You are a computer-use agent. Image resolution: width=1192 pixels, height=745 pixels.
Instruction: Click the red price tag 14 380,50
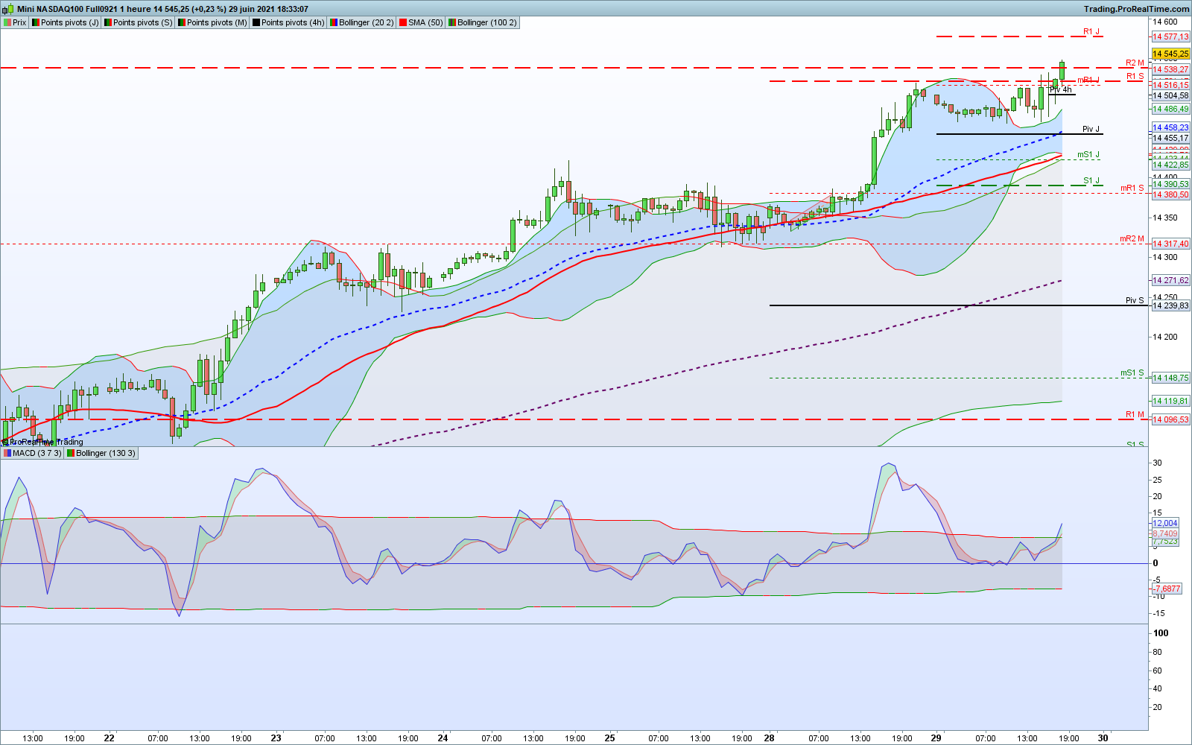[x=1171, y=194]
